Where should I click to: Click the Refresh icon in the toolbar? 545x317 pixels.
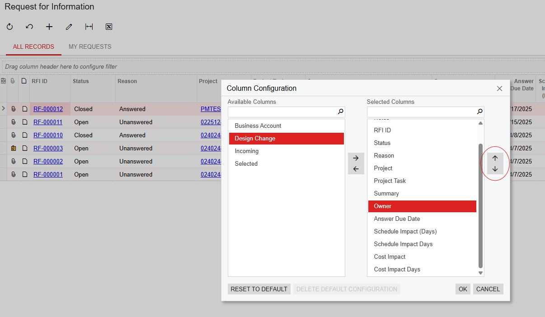tap(10, 27)
